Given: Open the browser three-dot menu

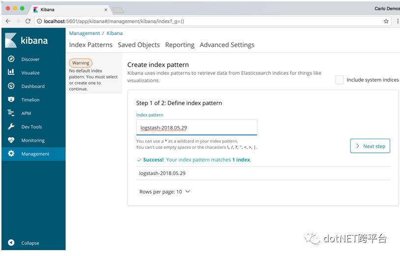Looking at the screenshot, I should click(398, 21).
